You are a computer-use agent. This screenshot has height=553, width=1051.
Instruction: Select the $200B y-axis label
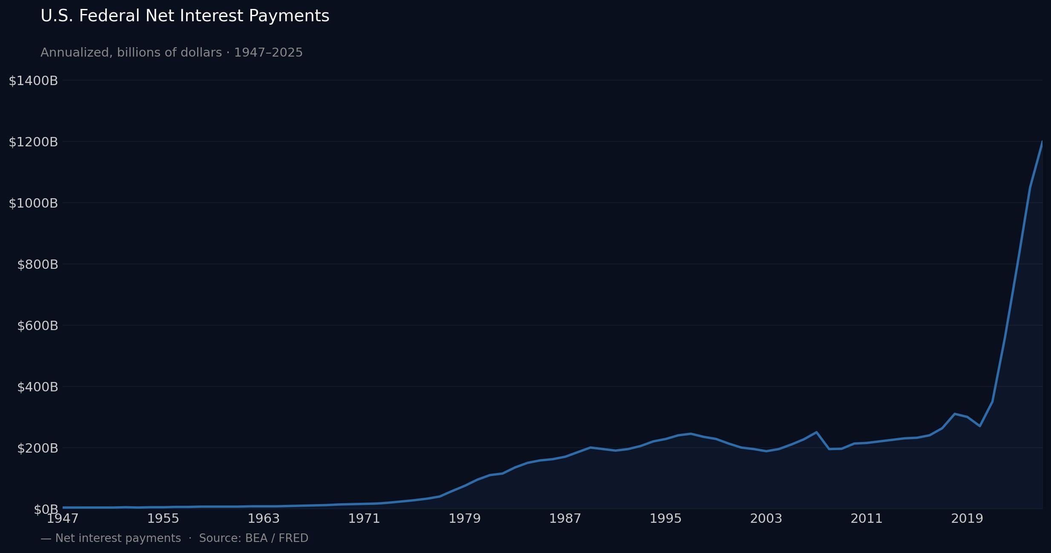click(37, 448)
